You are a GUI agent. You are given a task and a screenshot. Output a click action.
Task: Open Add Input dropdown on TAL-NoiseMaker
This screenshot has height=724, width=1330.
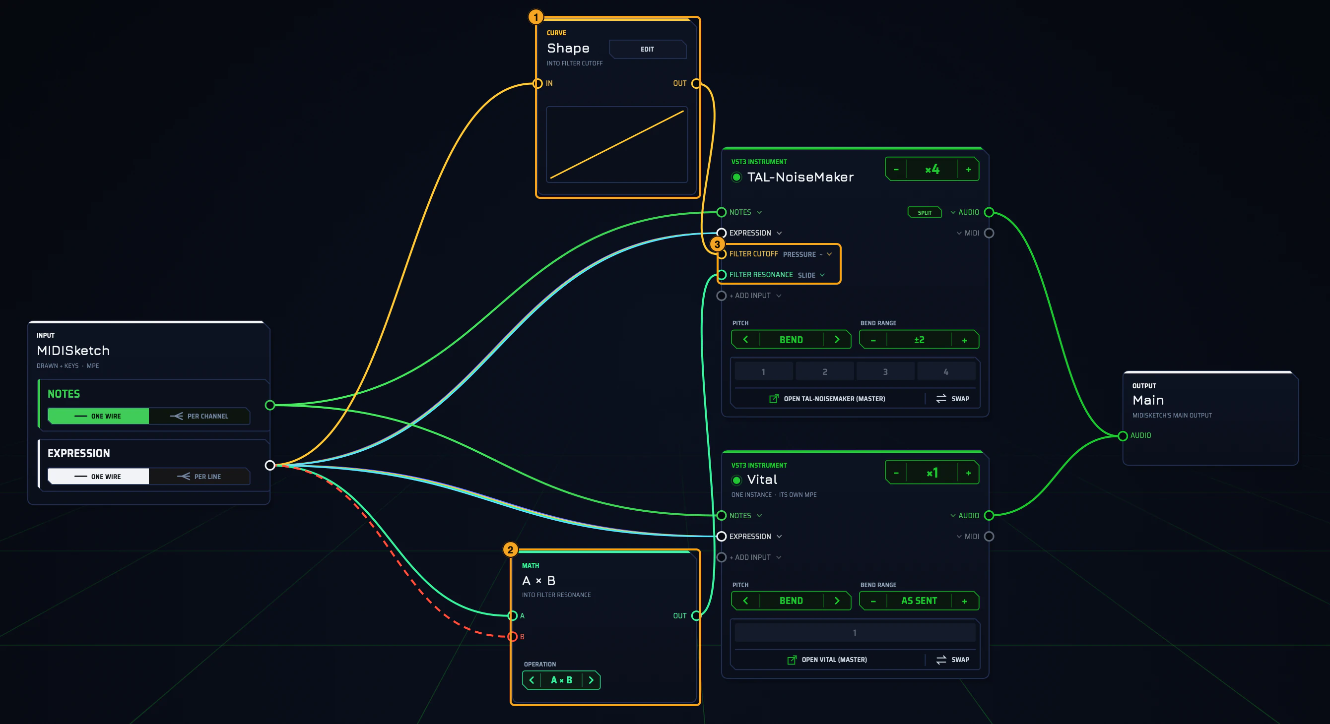tap(755, 296)
